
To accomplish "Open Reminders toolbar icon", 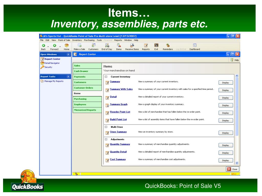I will (168, 45).
